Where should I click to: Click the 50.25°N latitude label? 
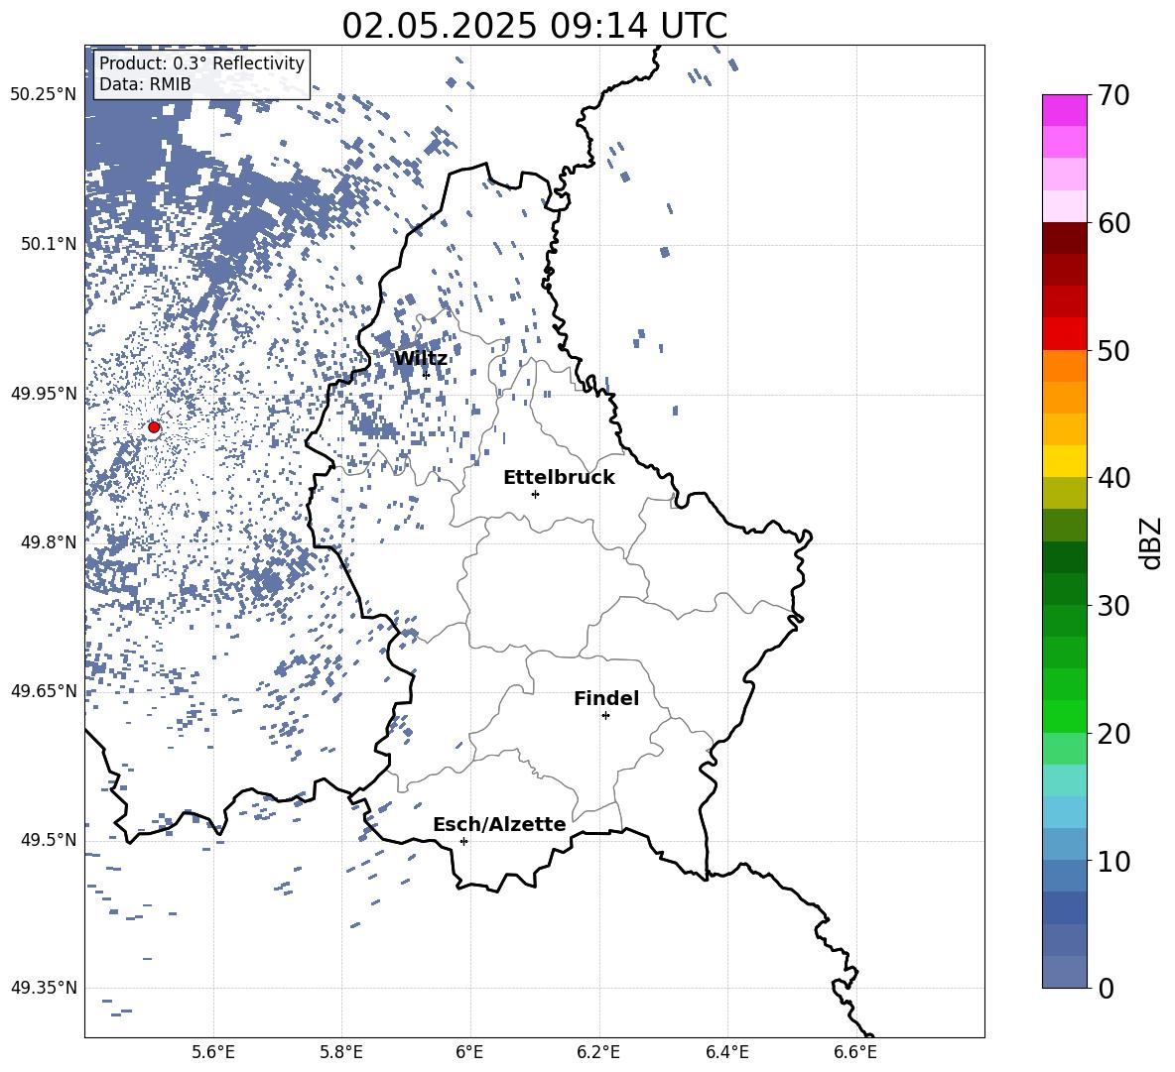pyautogui.click(x=44, y=95)
